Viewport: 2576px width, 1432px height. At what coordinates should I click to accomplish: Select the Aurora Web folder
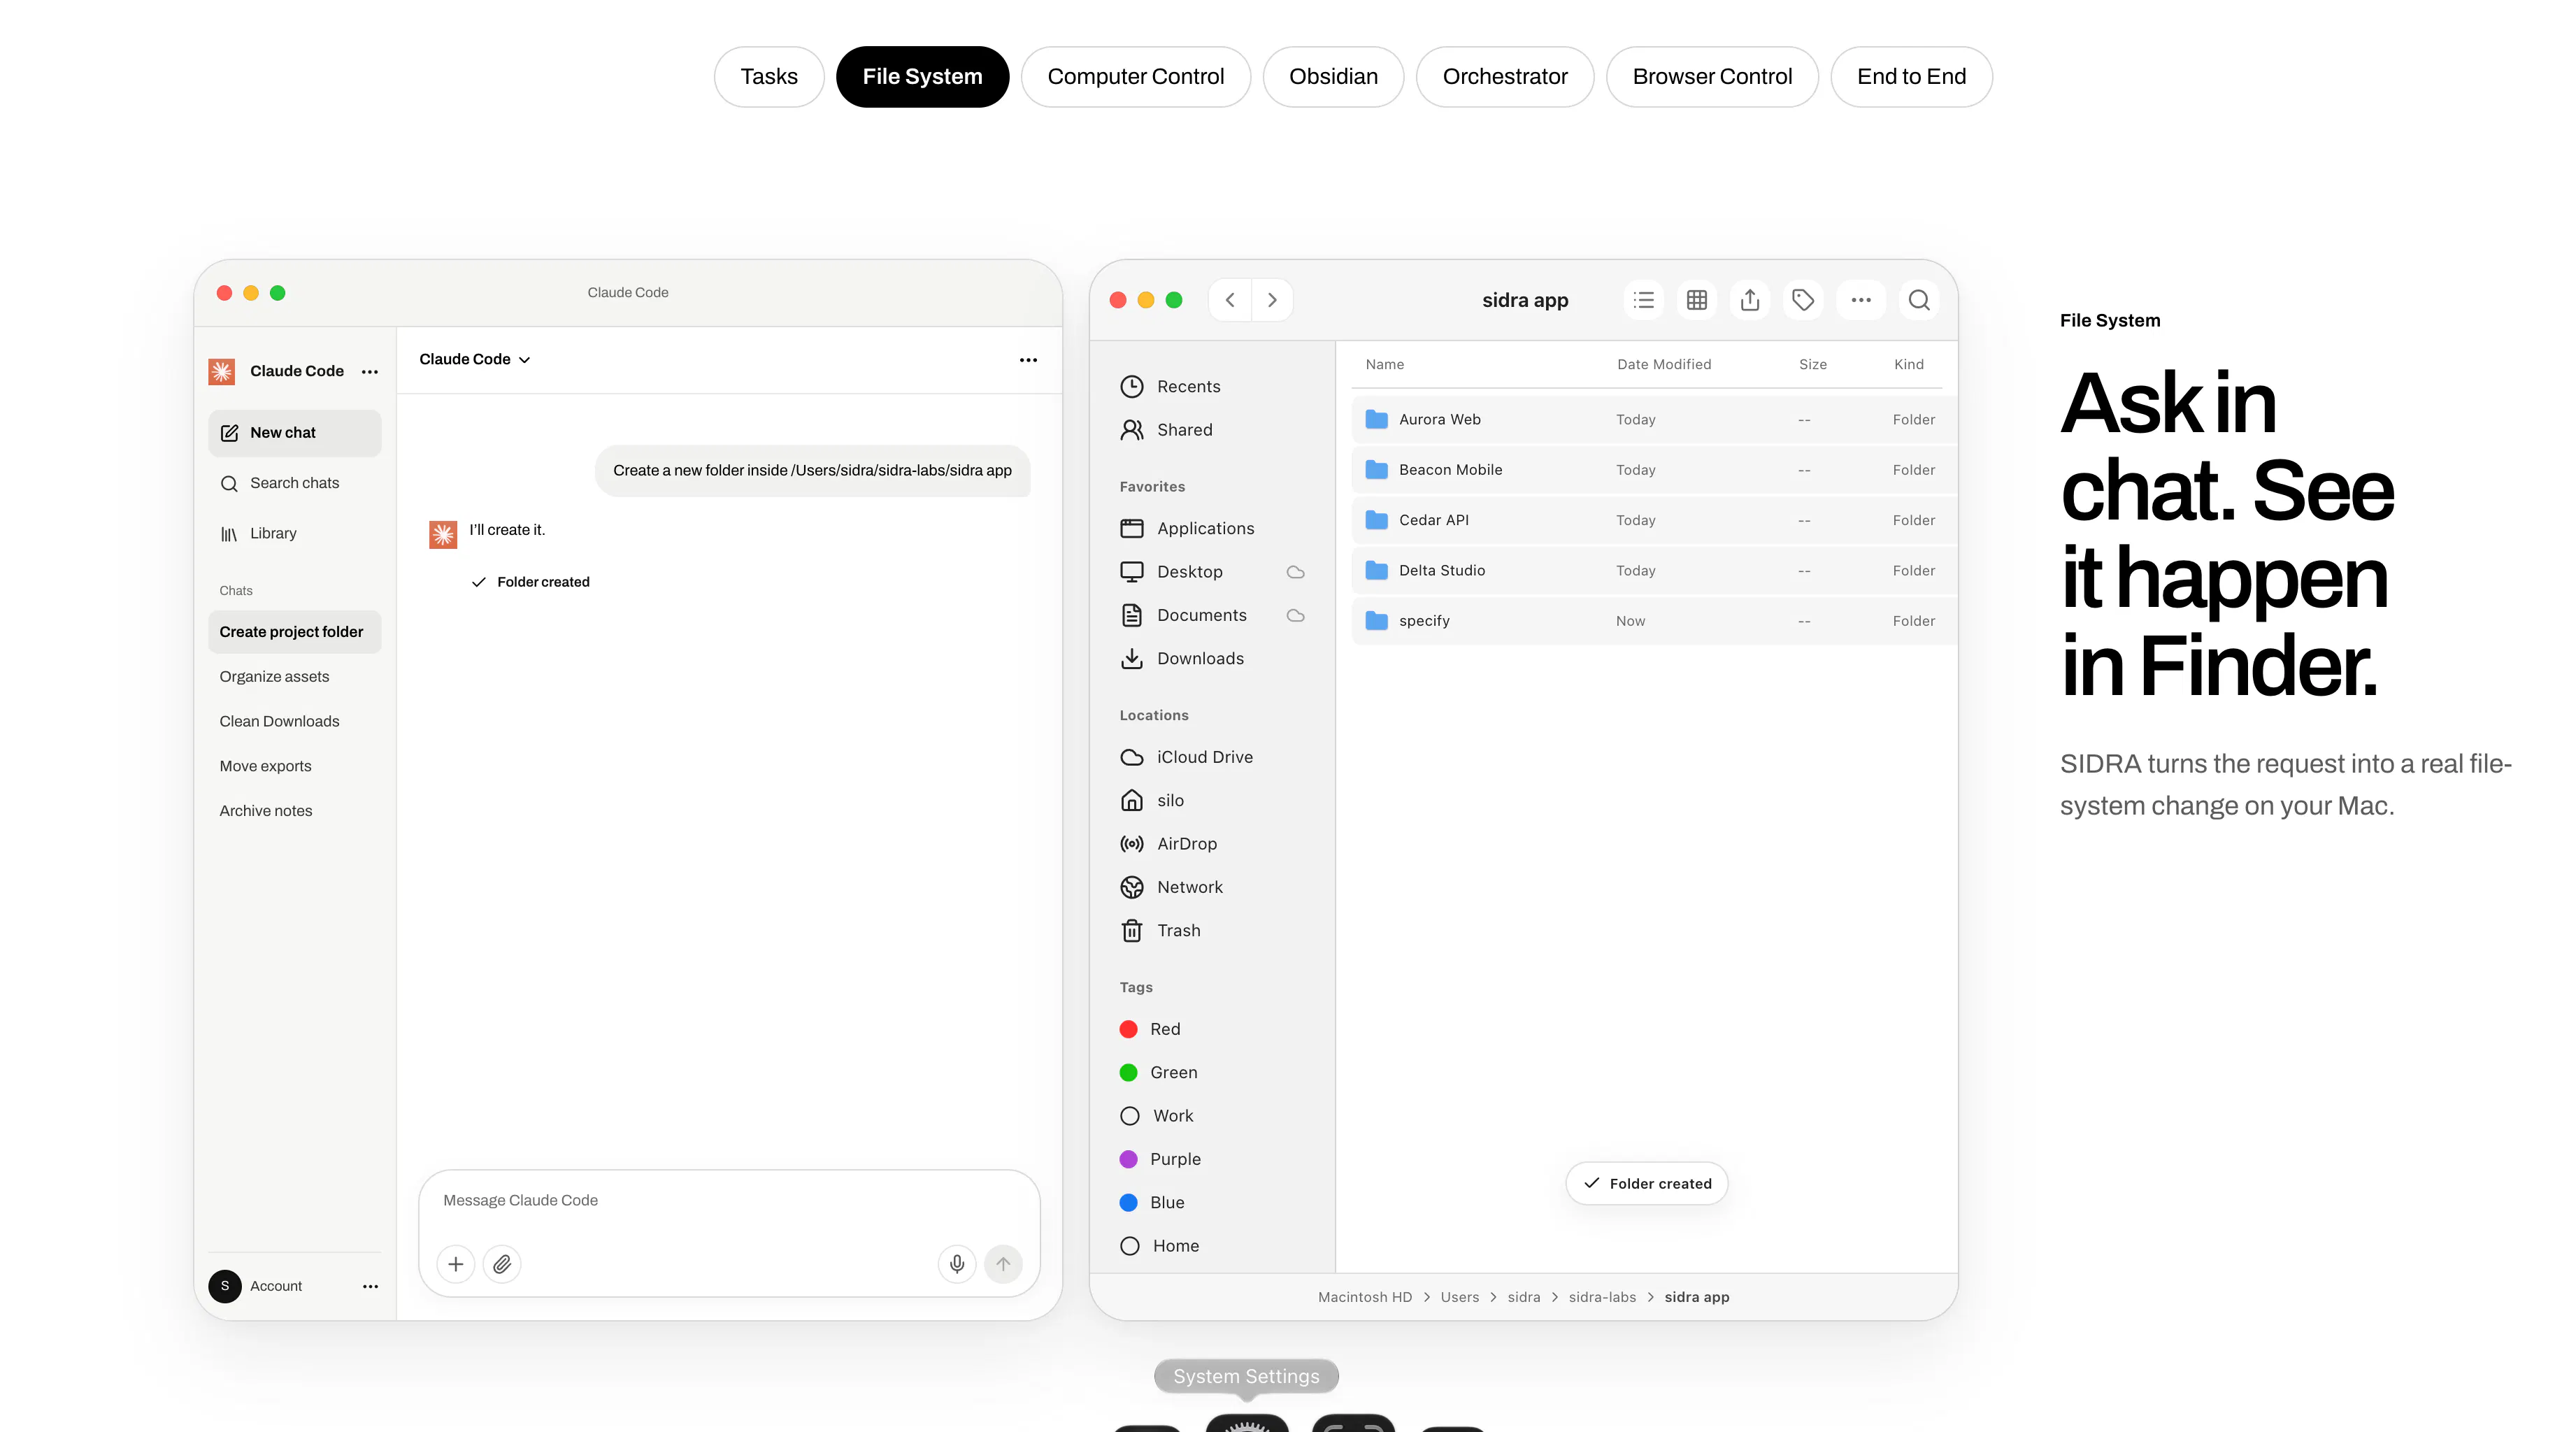coord(1654,420)
